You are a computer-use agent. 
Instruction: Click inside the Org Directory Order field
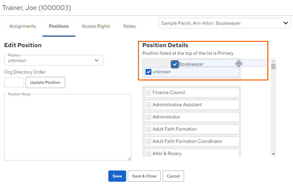[x=14, y=82]
